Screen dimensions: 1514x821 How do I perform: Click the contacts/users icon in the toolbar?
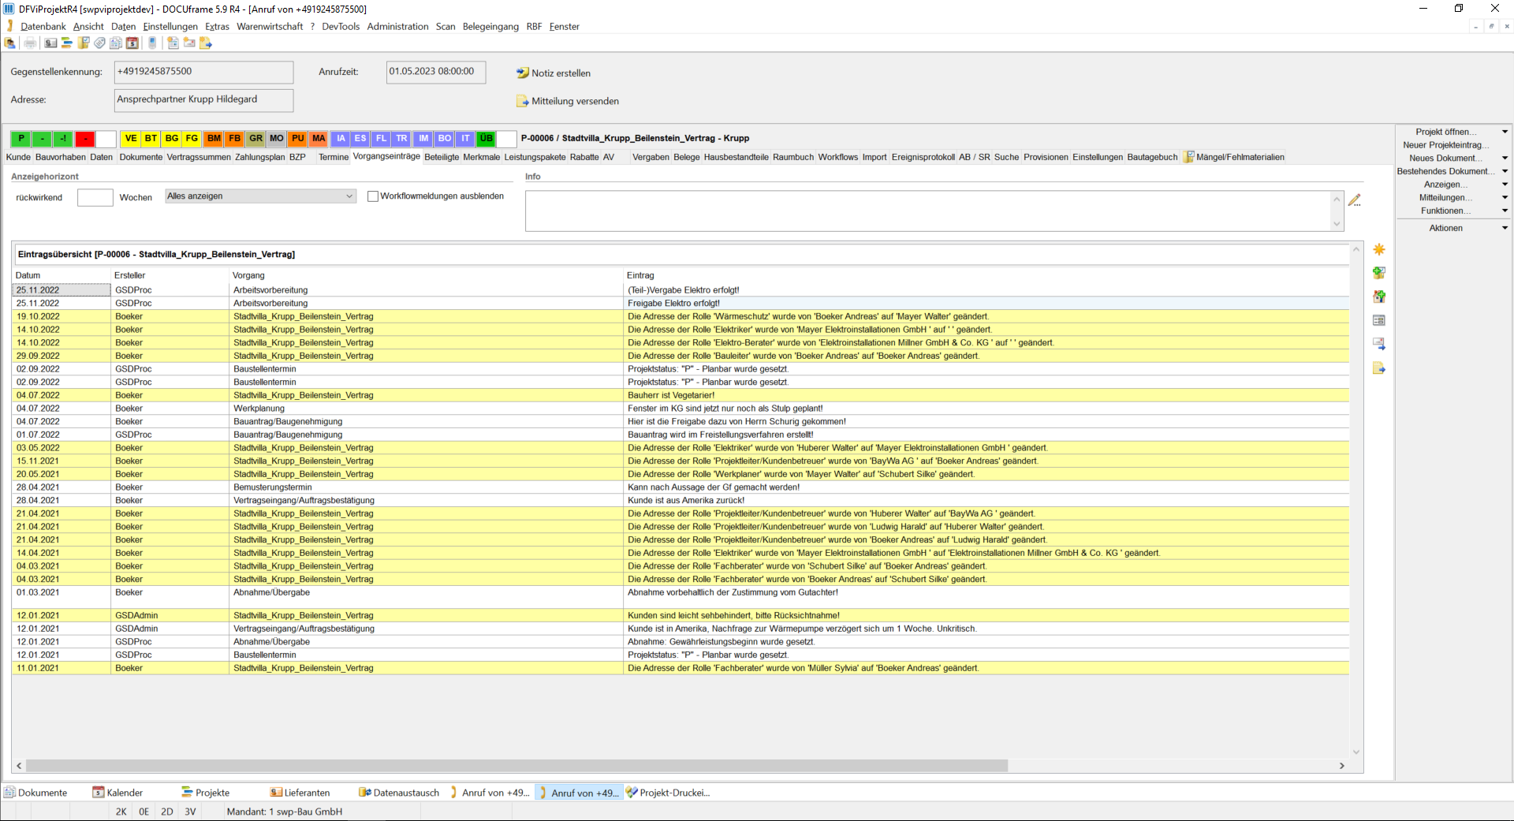(x=9, y=43)
